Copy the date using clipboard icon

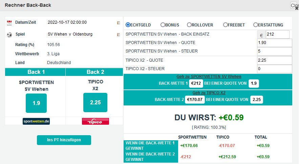(x=119, y=23)
